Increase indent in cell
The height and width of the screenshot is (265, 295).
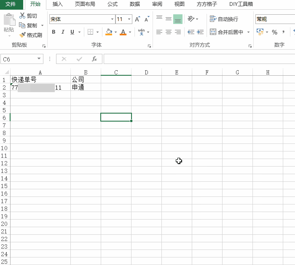[x=200, y=32]
